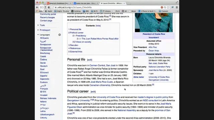Open the Pin It bookmarklet
This screenshot has width=214, height=120.
pos(116,11)
